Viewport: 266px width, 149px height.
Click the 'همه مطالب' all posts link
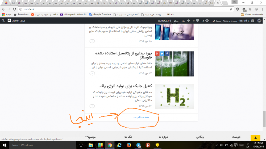pos(141,117)
